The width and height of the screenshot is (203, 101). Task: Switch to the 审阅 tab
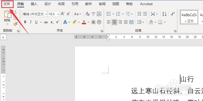tap(102, 4)
